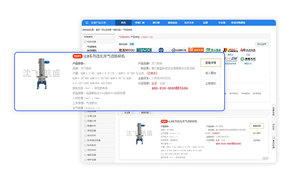Click the crusher machine image in the enlarged callout
The image size is (284, 184).
[42, 74]
